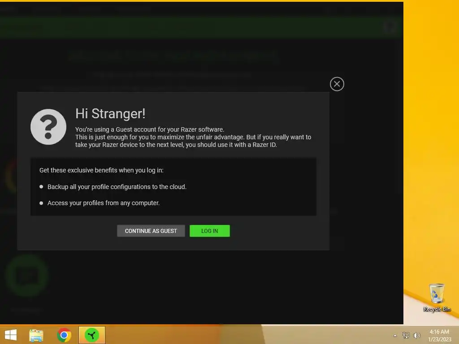
Task: Click 'Get these exclusive benefits when you log in:'
Action: click(x=101, y=170)
